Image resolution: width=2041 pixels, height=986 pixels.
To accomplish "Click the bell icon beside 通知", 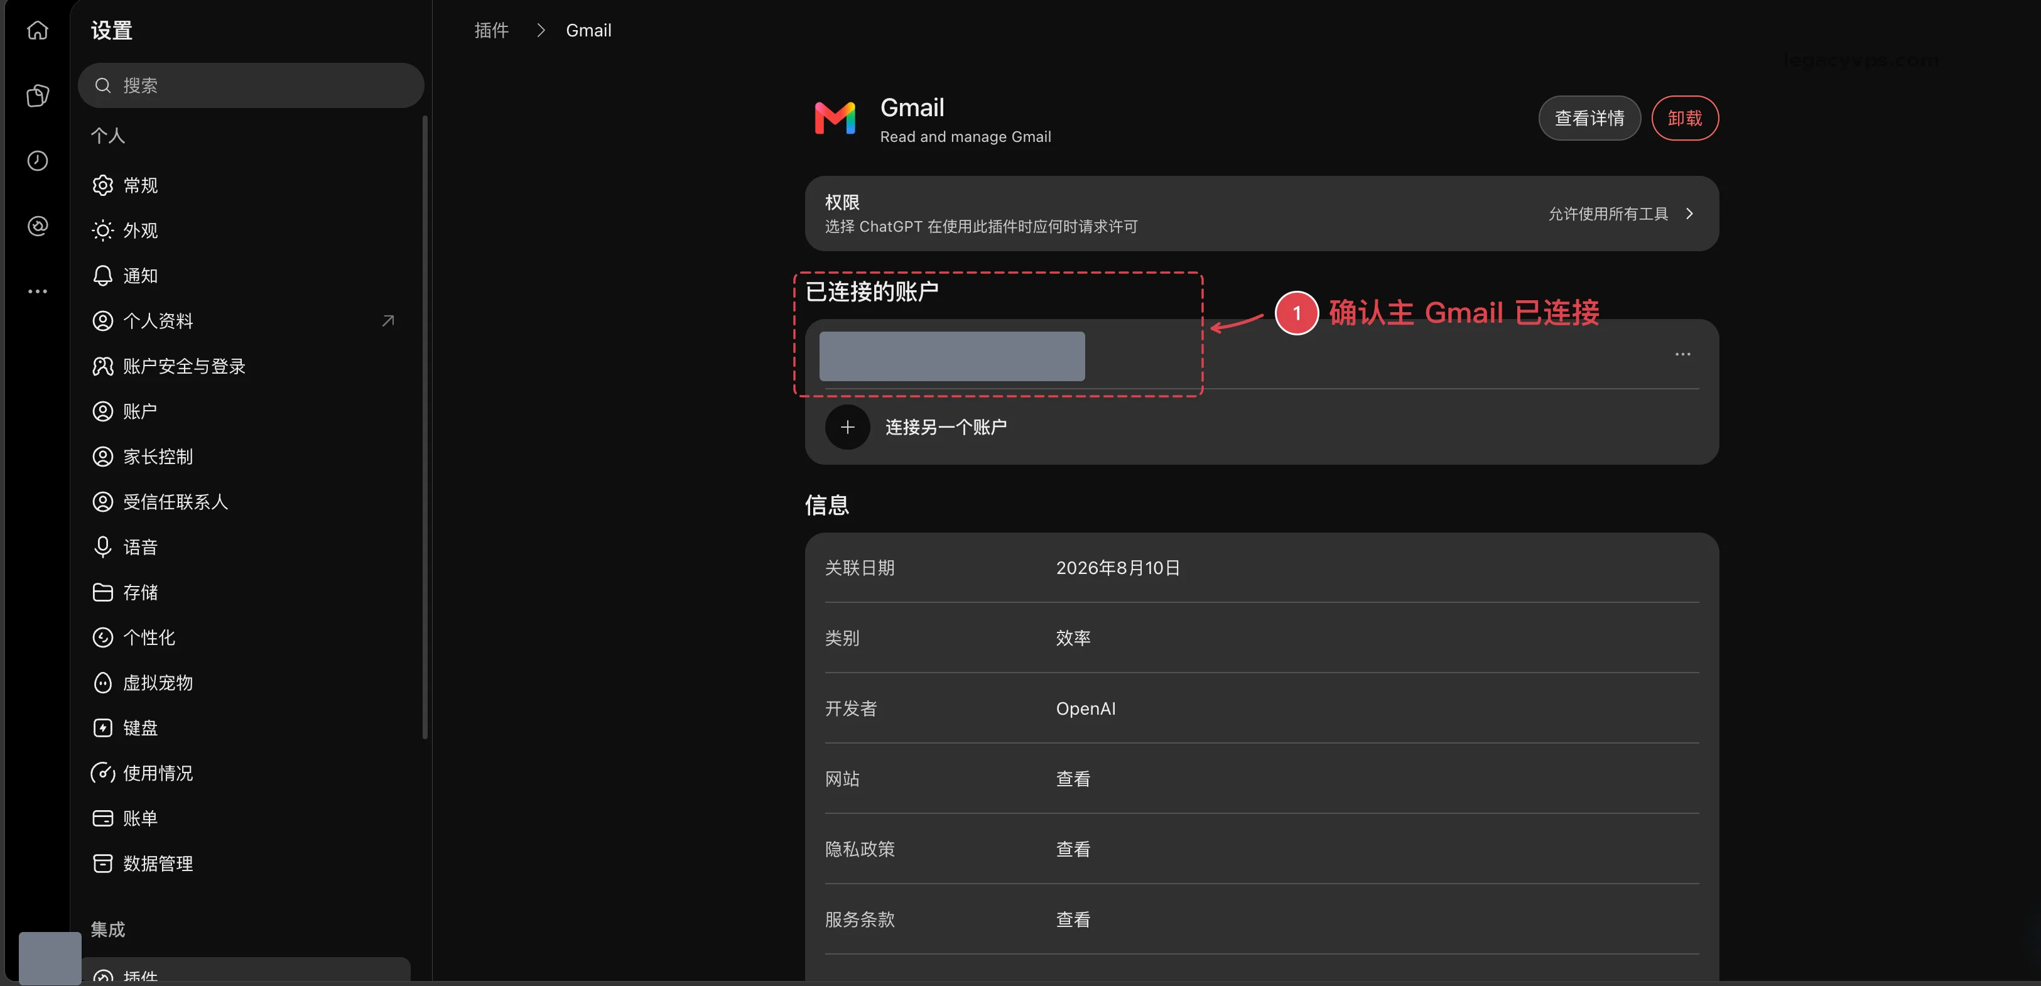I will pyautogui.click(x=103, y=276).
